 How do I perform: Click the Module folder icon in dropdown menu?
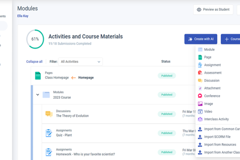coord(200,50)
